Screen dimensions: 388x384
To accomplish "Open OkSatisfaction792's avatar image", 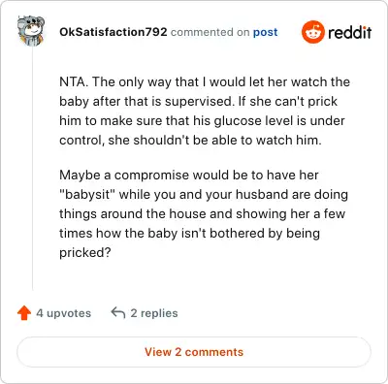I will coord(31,30).
